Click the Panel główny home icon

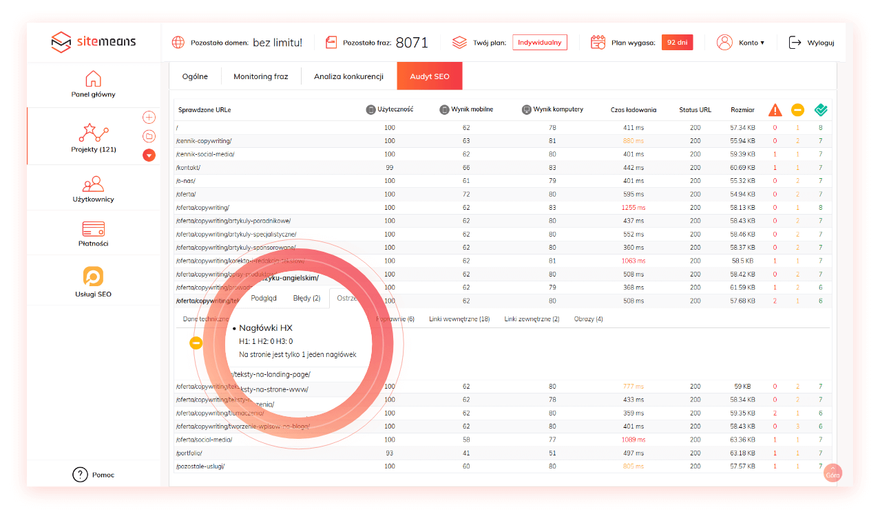pyautogui.click(x=93, y=78)
